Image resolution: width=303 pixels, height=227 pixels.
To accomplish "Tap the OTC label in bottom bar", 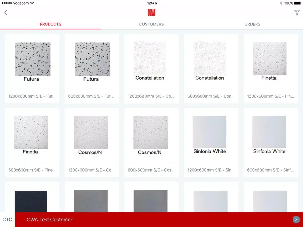I will pos(7,220).
